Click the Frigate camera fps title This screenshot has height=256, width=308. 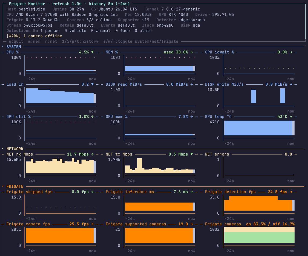pyautogui.click(x=28, y=224)
